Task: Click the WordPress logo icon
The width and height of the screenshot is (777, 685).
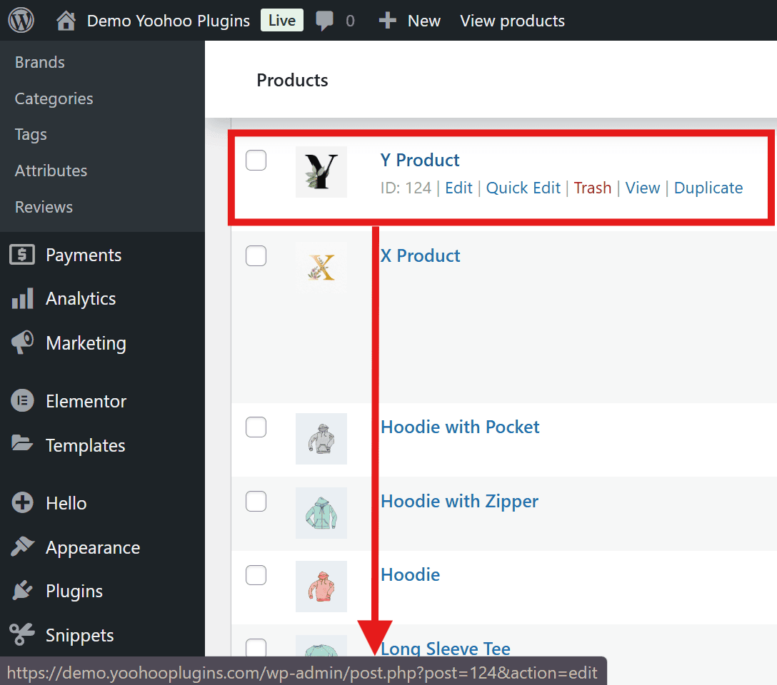Action: [21, 21]
